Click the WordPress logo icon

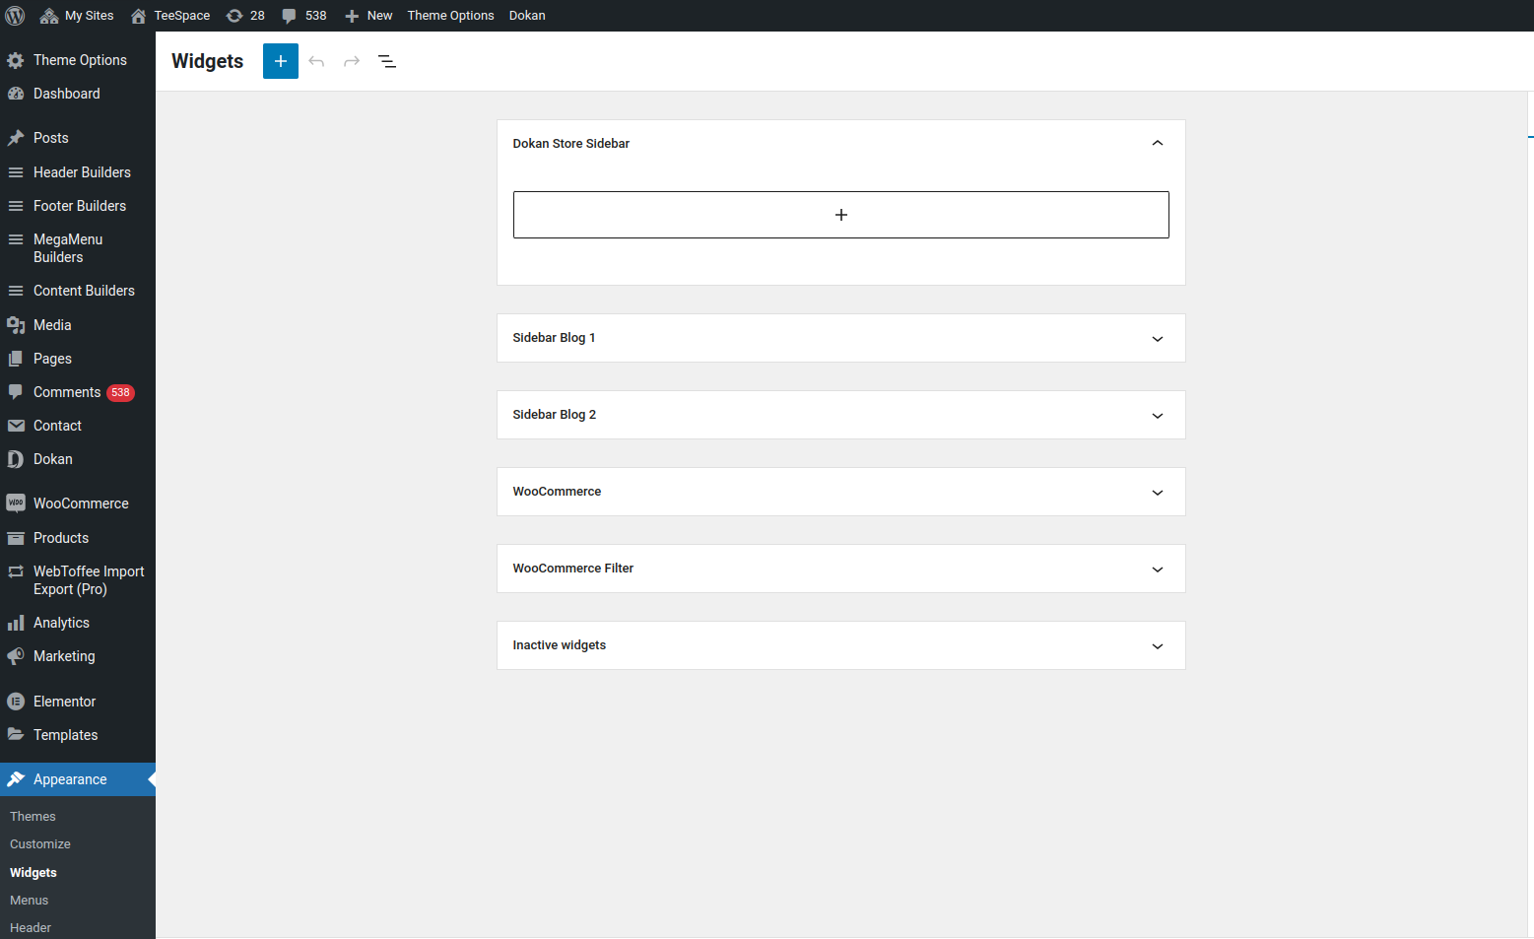pos(15,16)
